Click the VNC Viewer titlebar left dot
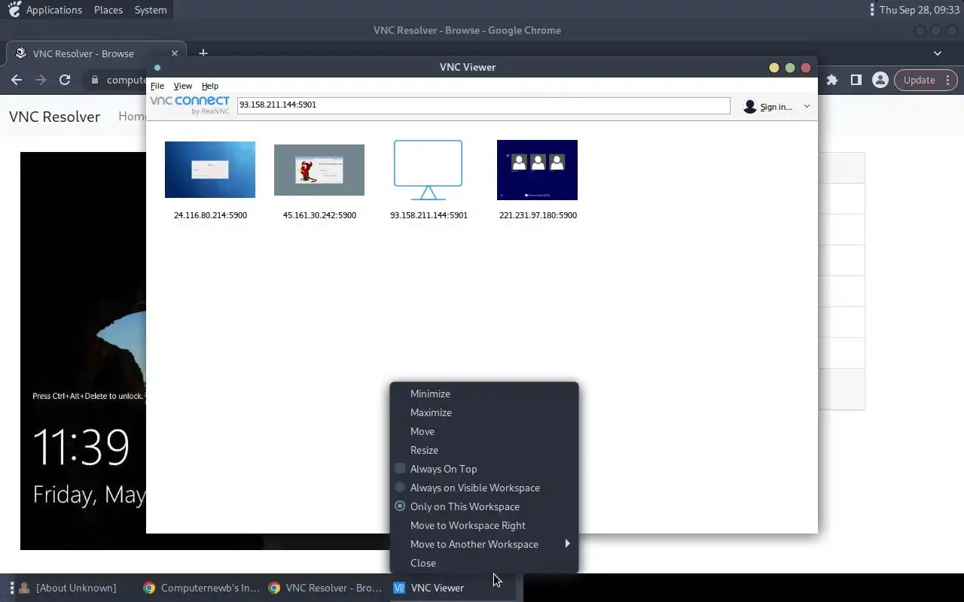This screenshot has width=964, height=602. (x=157, y=68)
